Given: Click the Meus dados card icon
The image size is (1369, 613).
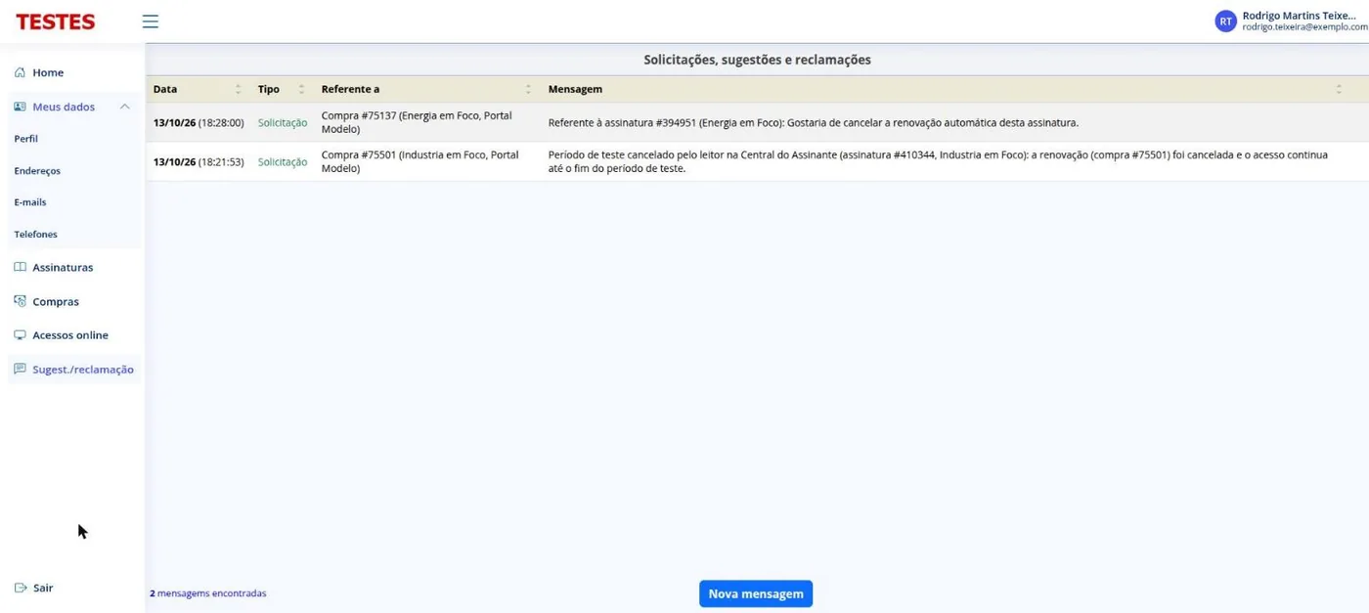Looking at the screenshot, I should pyautogui.click(x=20, y=107).
